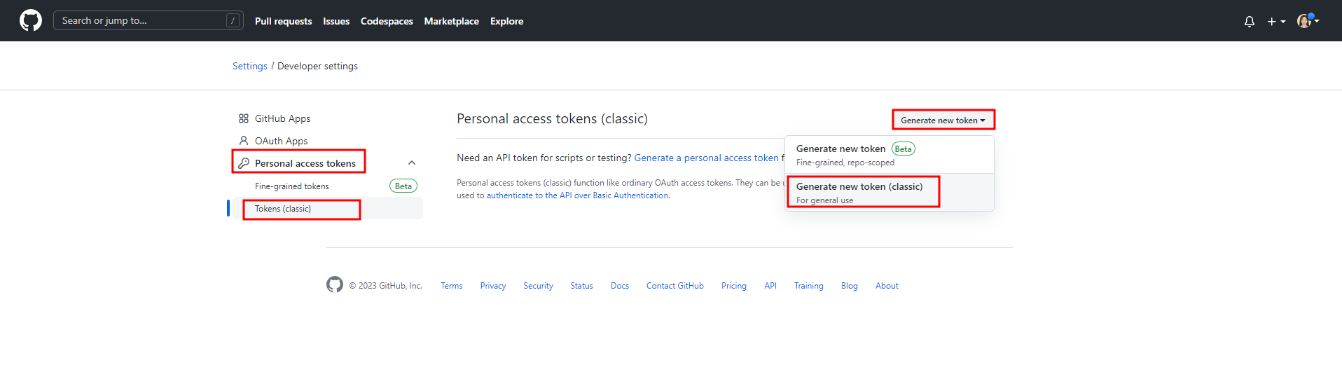Click the GitHub footer logo
Image resolution: width=1342 pixels, height=379 pixels.
click(x=335, y=284)
